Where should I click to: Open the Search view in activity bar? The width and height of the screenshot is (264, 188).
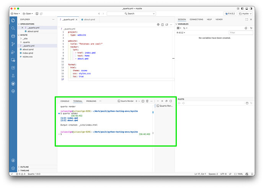tap(13, 28)
